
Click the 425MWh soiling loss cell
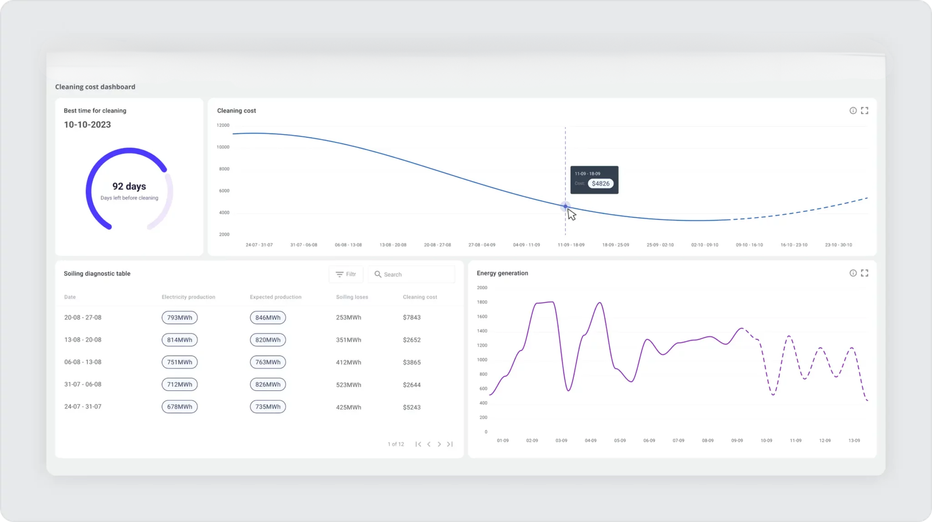[348, 407]
